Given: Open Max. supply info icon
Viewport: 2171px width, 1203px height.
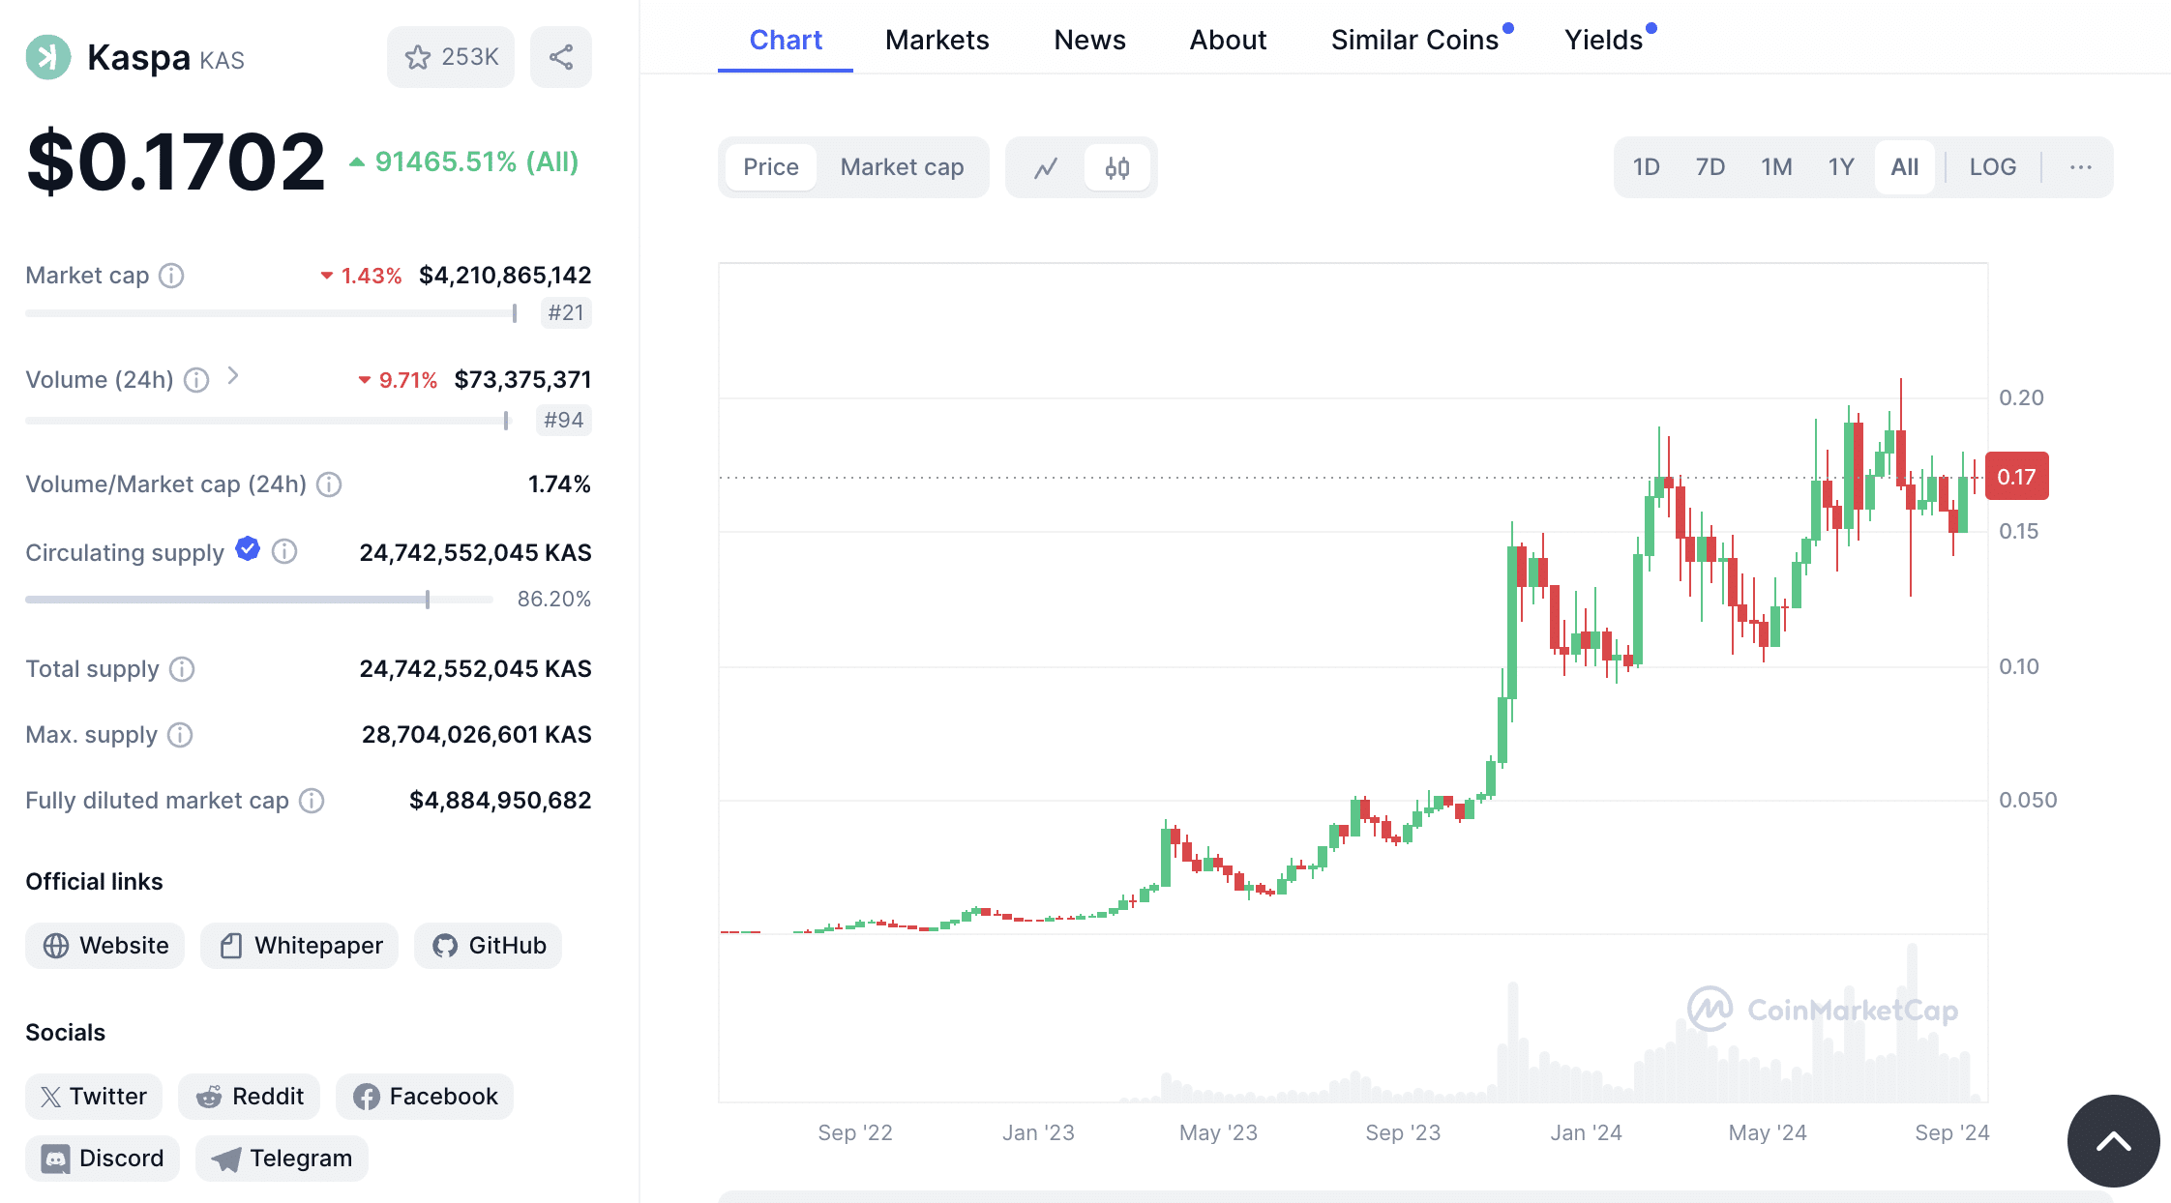Looking at the screenshot, I should pos(180,735).
